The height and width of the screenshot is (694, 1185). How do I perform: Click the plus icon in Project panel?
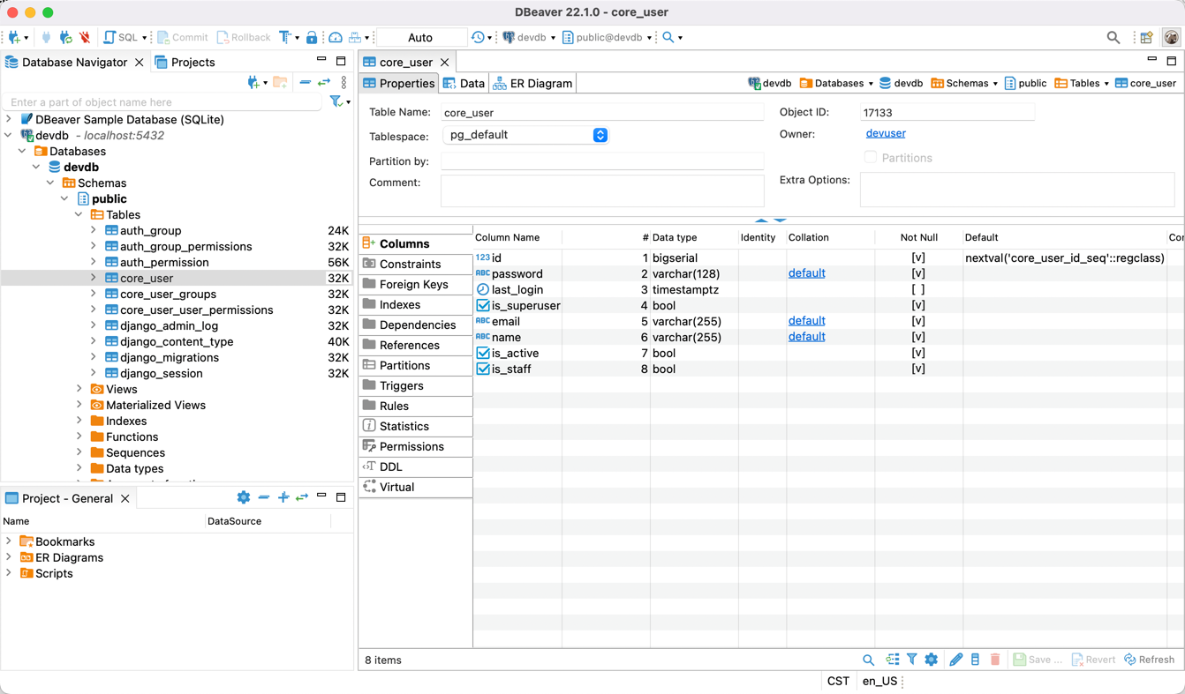[283, 497]
